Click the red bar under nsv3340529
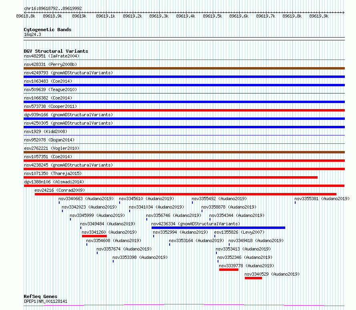The height and width of the screenshot is (310, 356). click(x=253, y=278)
